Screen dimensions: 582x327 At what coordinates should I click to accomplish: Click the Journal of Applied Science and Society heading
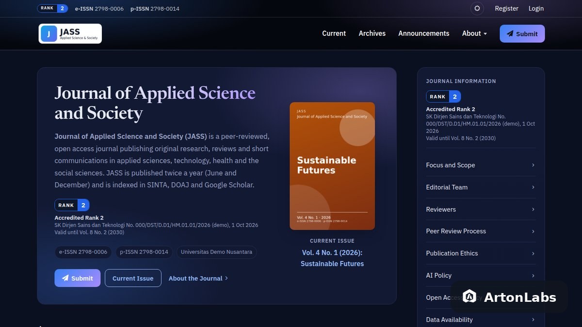(155, 103)
